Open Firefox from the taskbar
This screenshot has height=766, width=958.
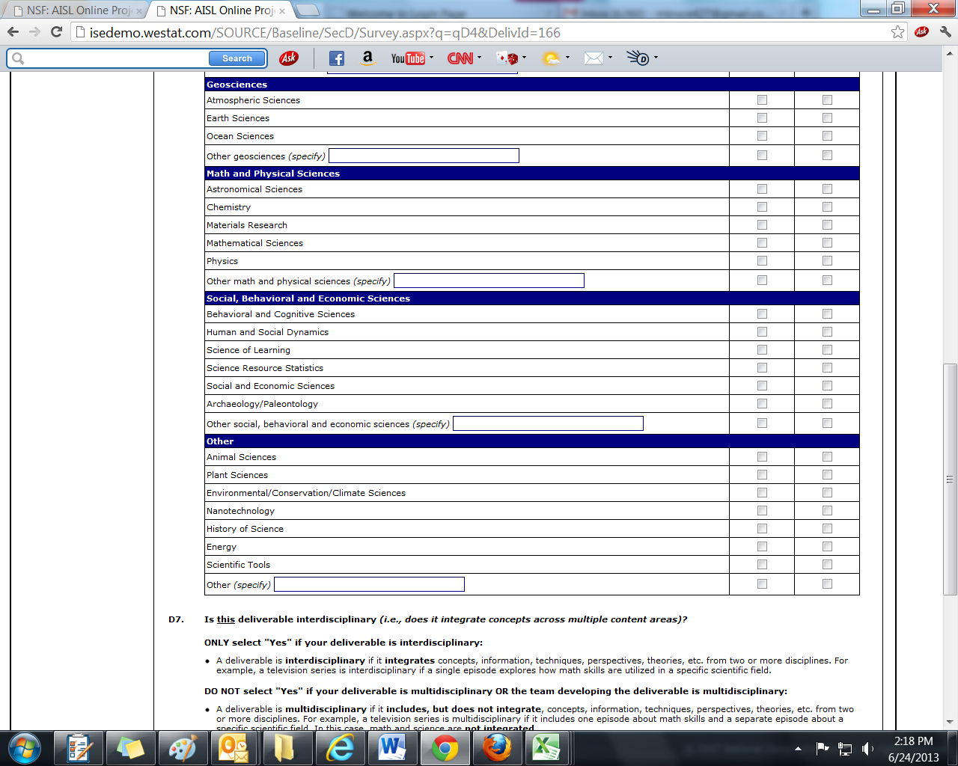click(497, 748)
